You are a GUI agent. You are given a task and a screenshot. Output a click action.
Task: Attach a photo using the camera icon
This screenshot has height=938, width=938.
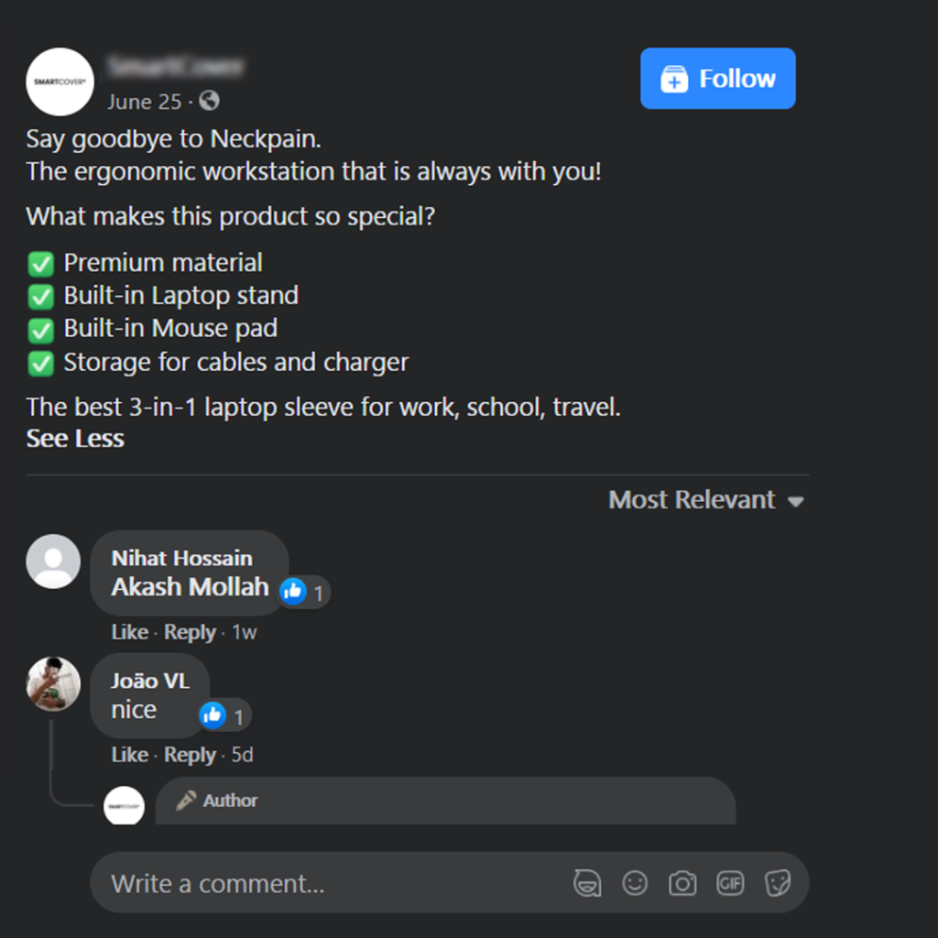pyautogui.click(x=682, y=883)
